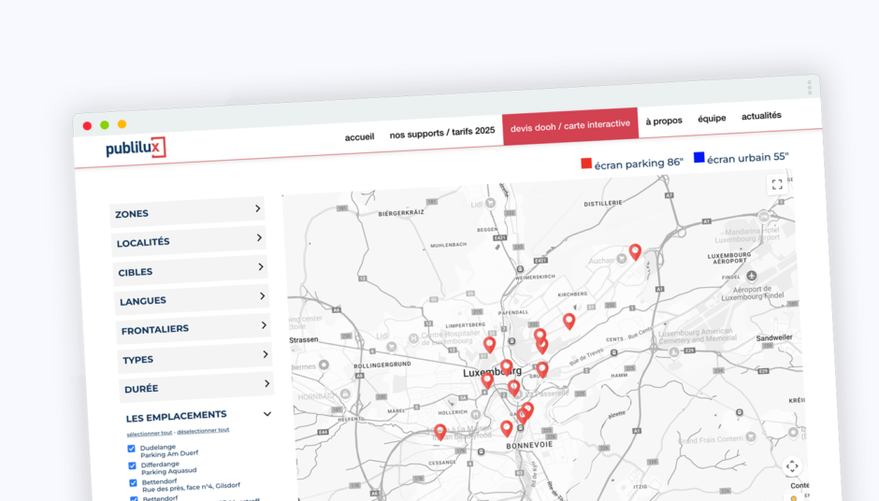879x501 pixels.
Task: Click the Sandweiler map label
Action: 774,337
